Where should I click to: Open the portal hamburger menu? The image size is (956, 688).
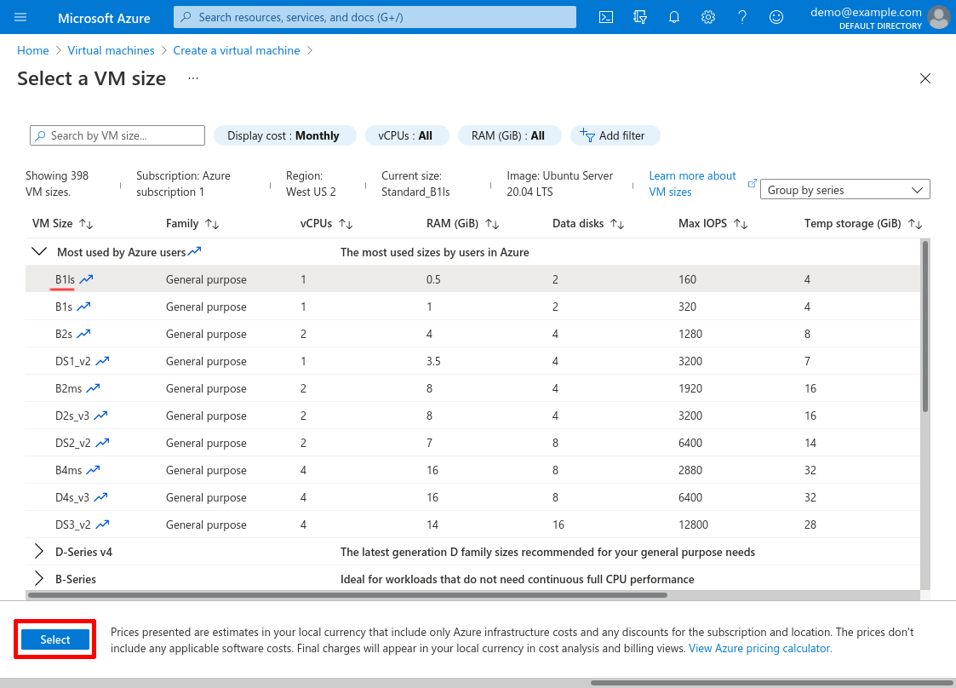(x=20, y=17)
